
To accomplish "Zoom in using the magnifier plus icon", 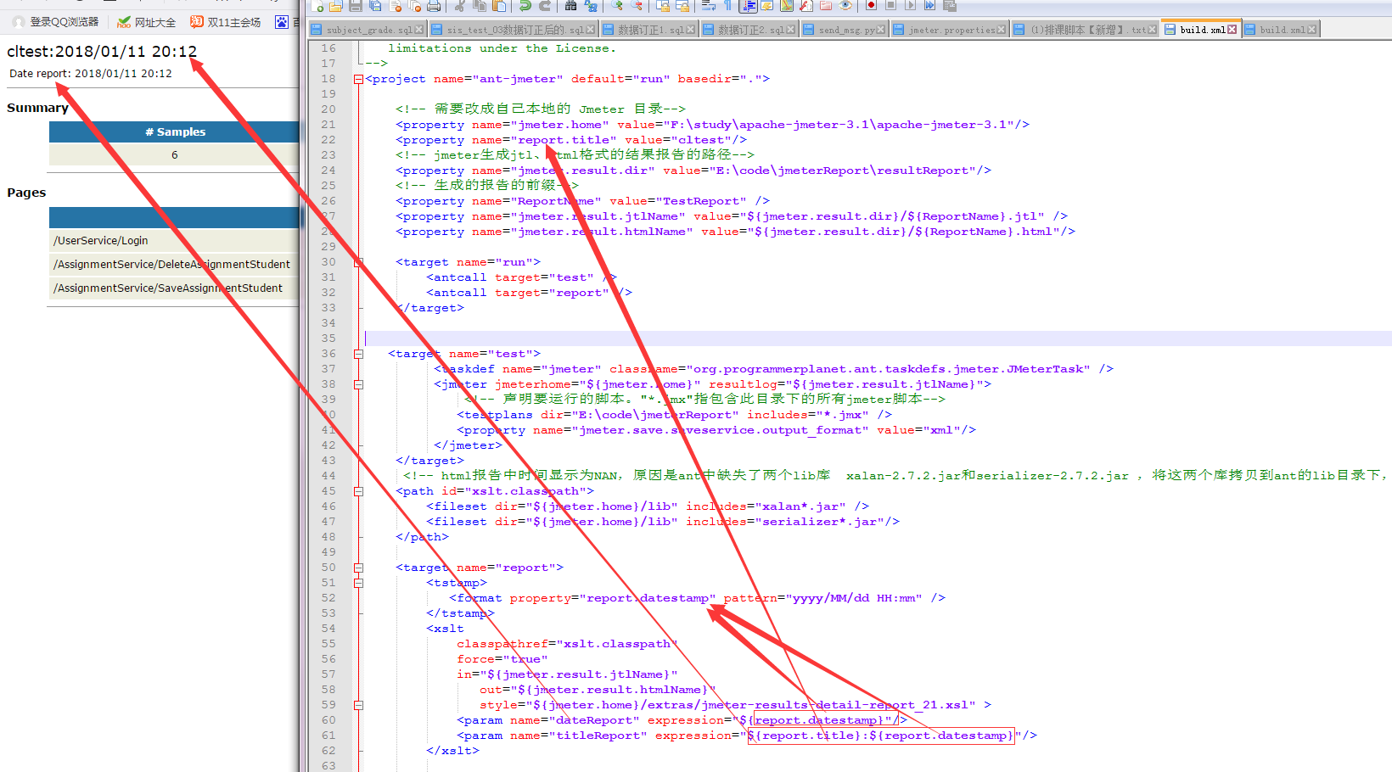I will click(x=617, y=5).
